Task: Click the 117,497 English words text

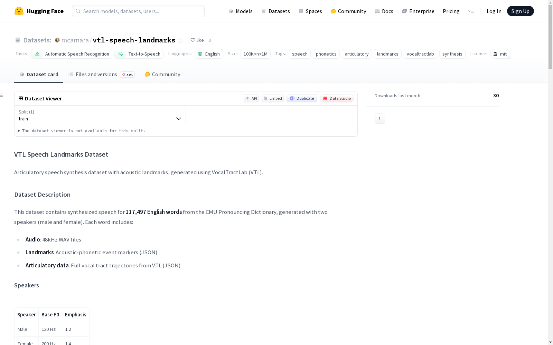Action: point(154,212)
